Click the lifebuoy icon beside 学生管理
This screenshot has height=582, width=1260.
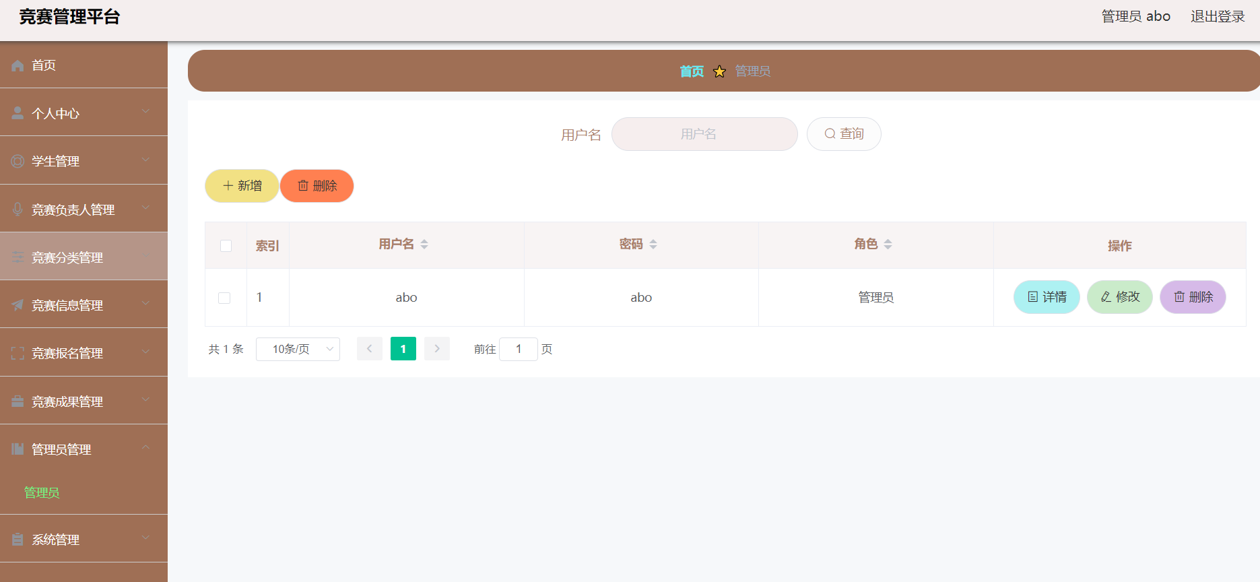tap(18, 161)
